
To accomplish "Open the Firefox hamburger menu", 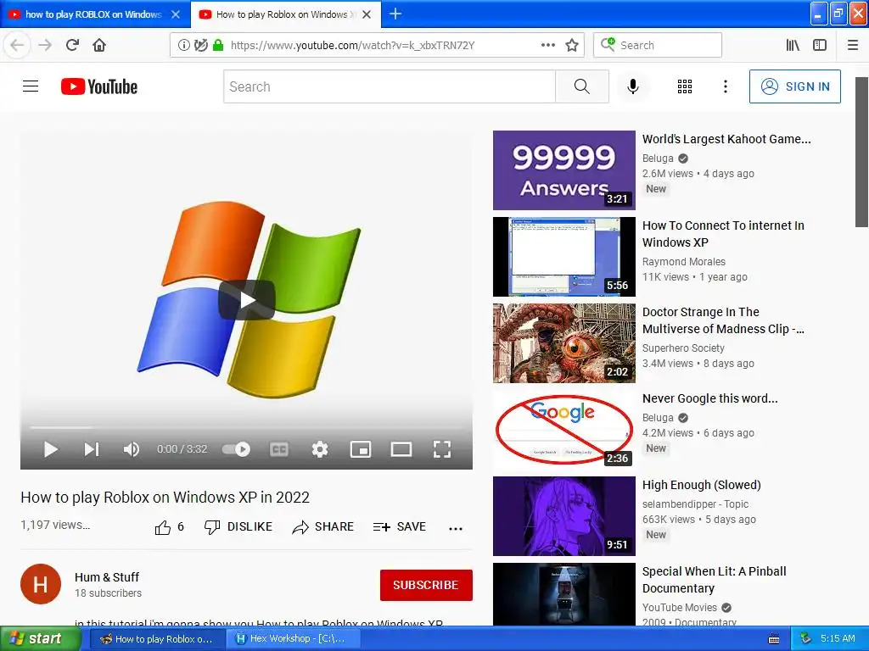I will [x=853, y=46].
